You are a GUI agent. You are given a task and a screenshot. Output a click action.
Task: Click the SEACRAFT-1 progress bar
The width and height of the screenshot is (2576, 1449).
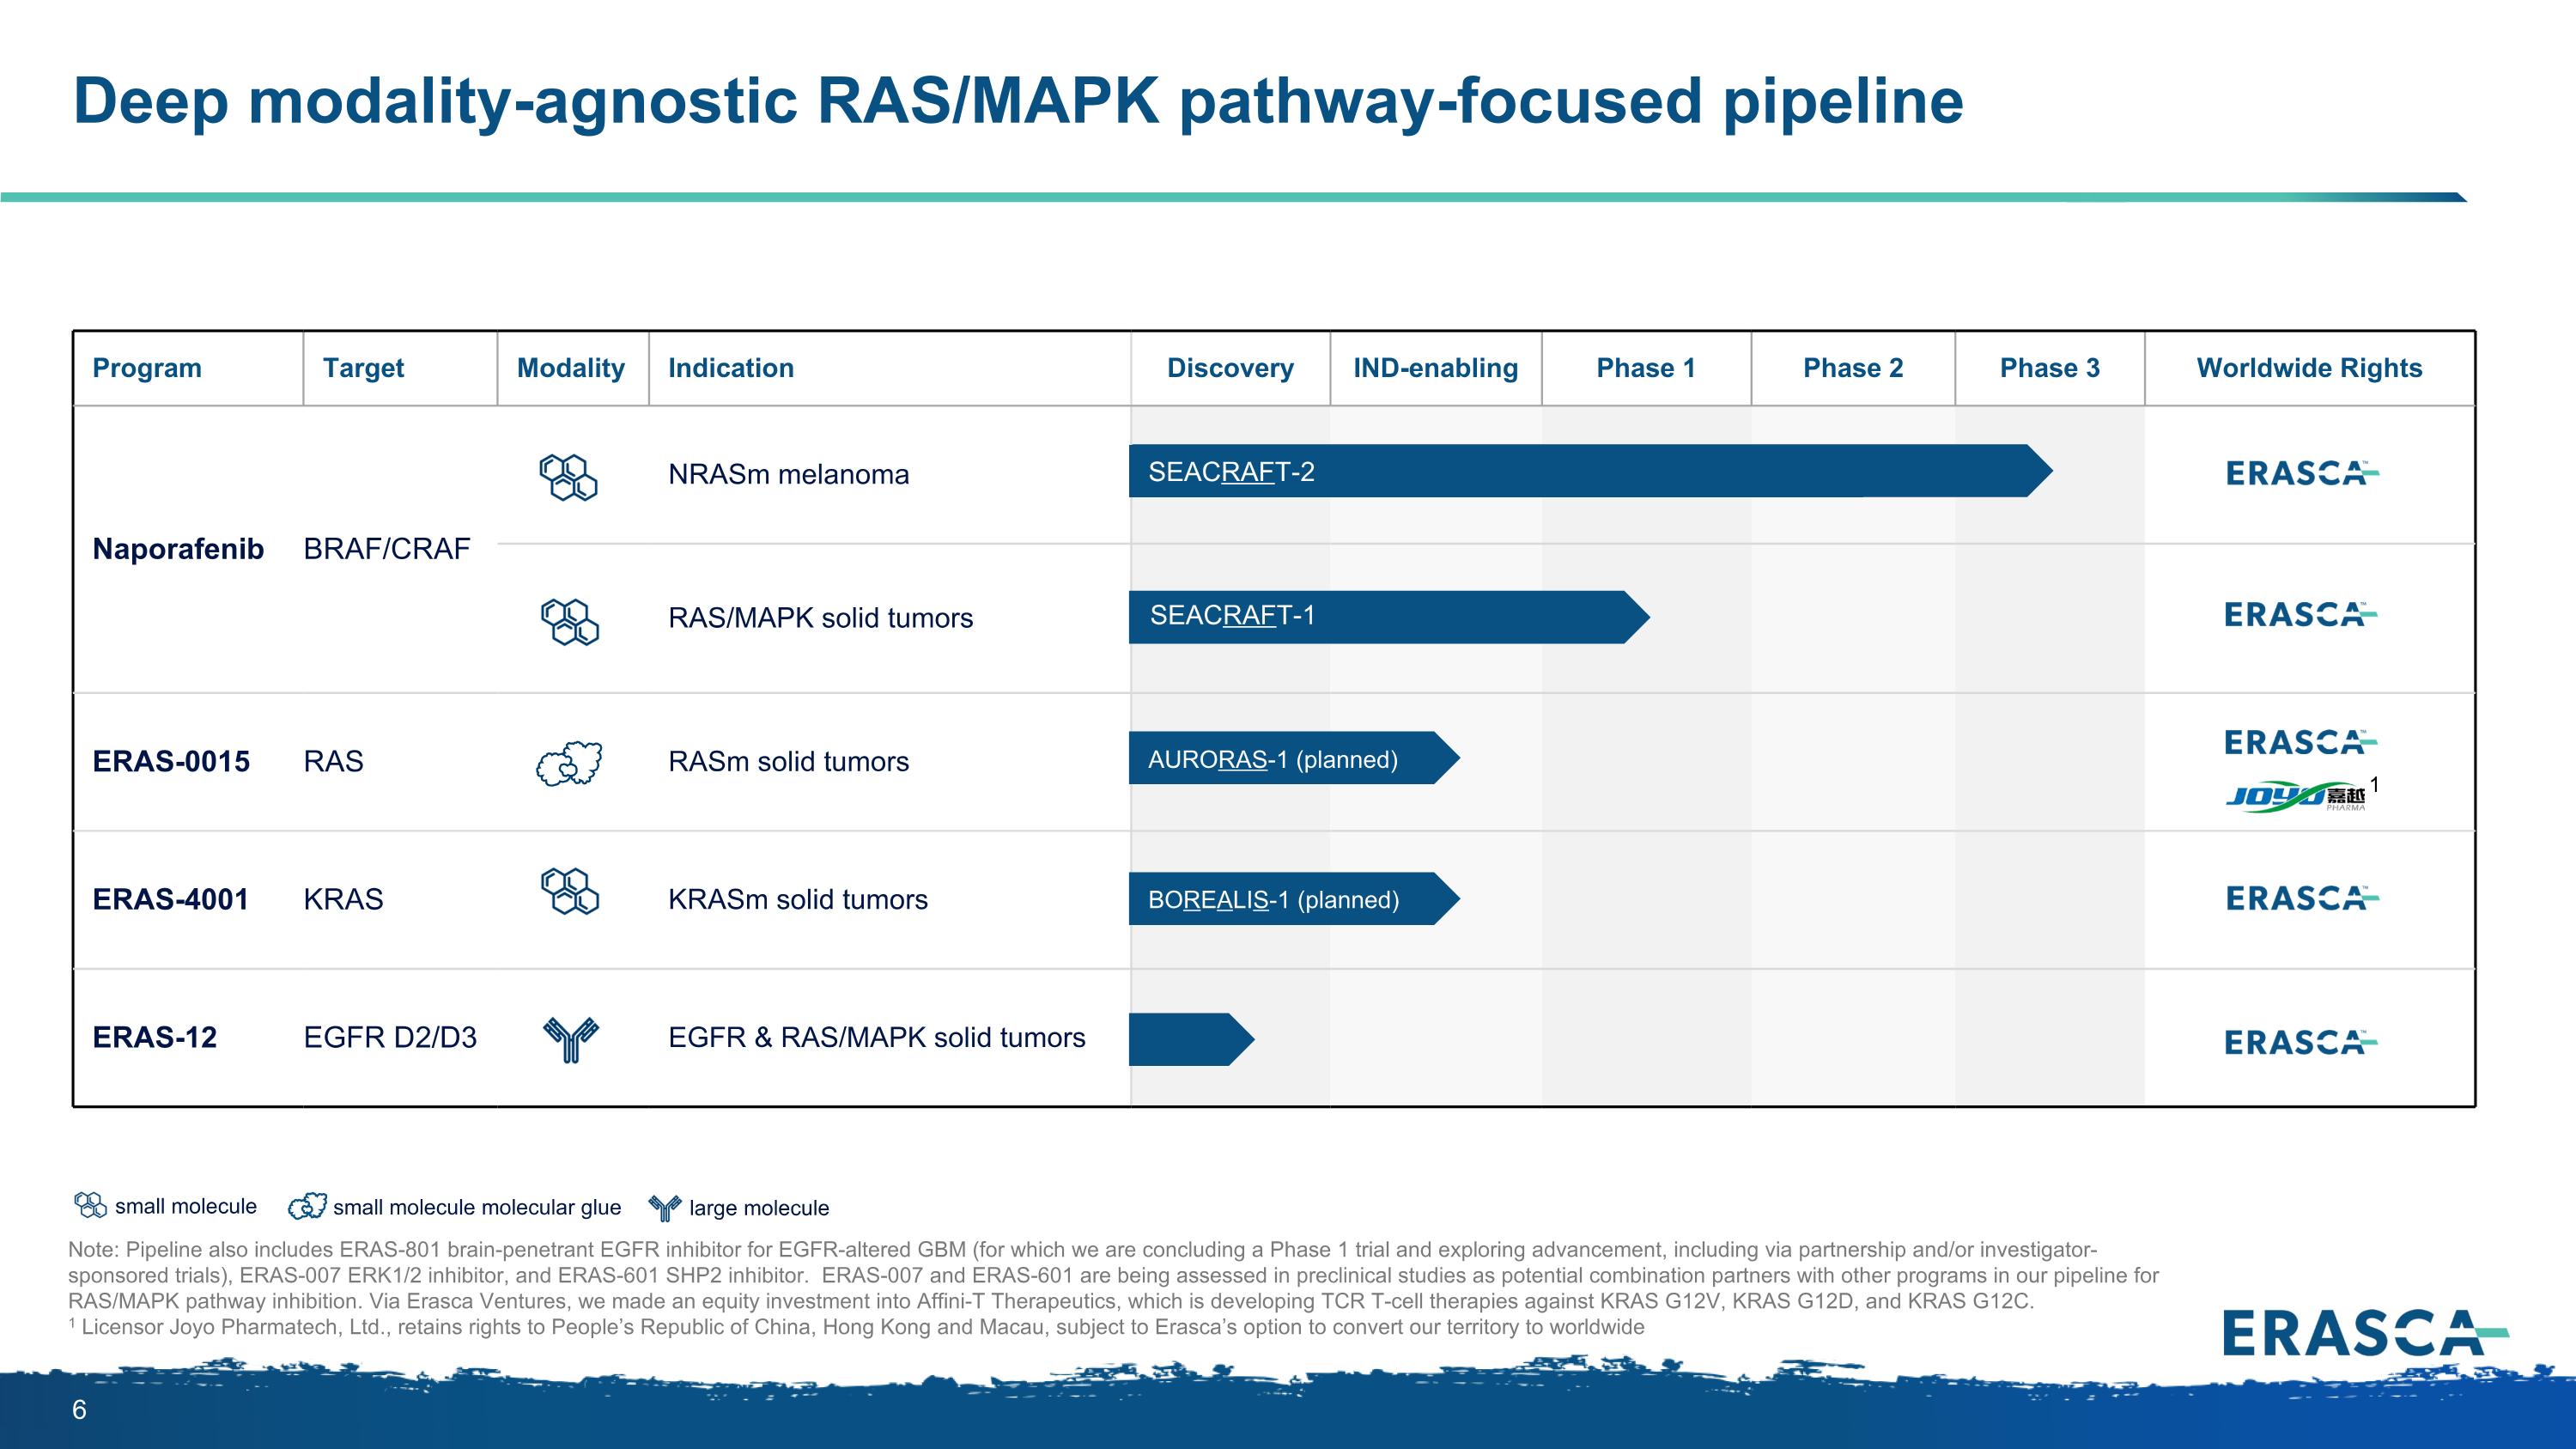tap(1386, 616)
